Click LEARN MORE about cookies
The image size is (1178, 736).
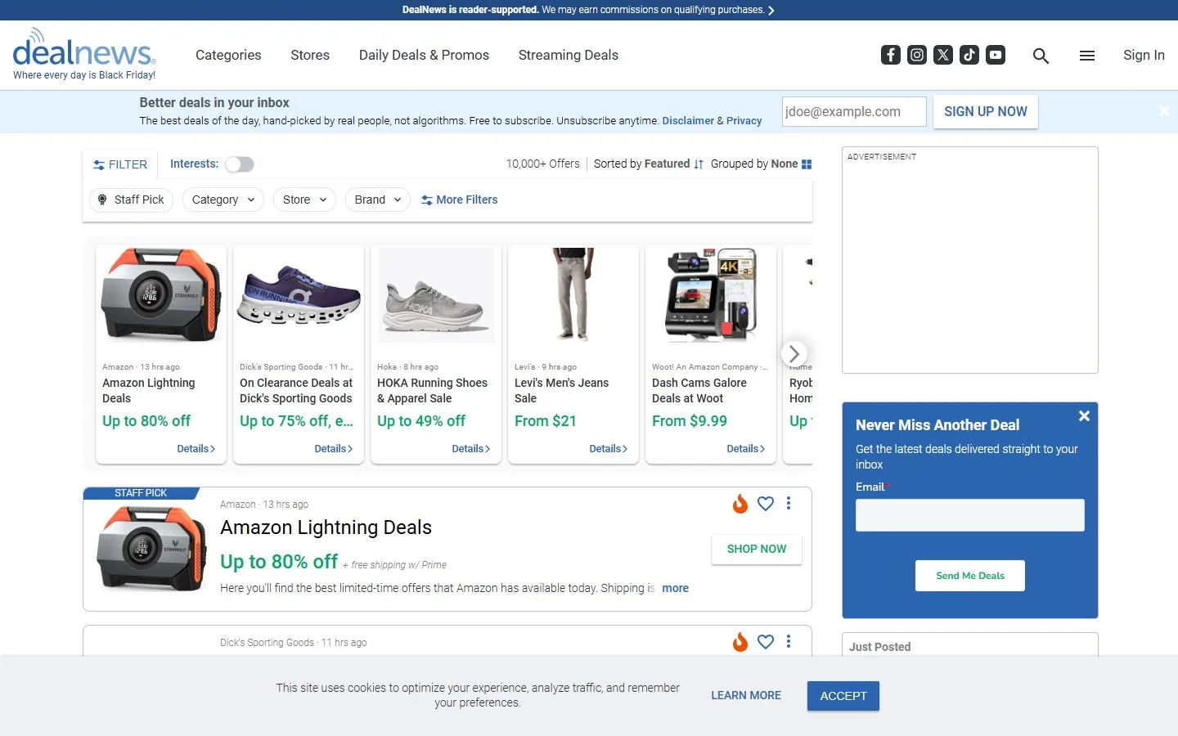(x=746, y=695)
